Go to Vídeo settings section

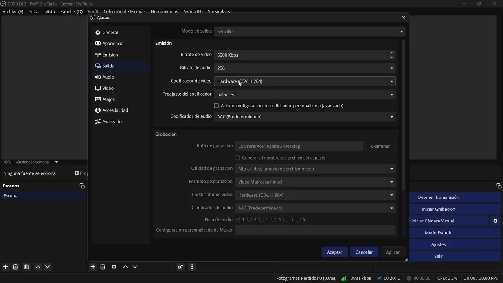[120, 88]
